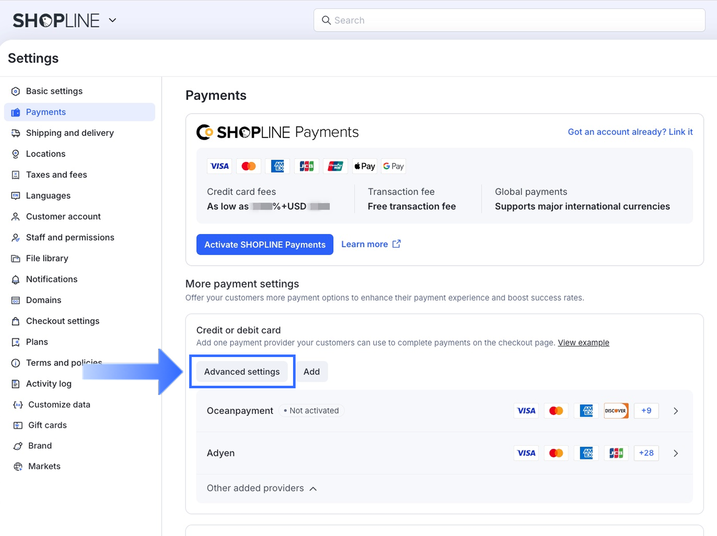The height and width of the screenshot is (536, 717).
Task: Click the Markets globe icon
Action: [18, 466]
